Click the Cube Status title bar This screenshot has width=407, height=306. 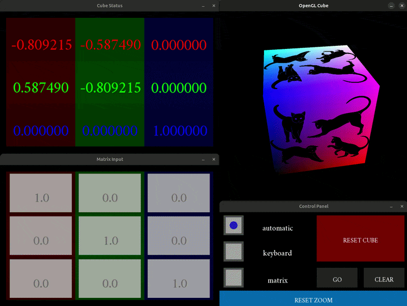click(x=109, y=6)
